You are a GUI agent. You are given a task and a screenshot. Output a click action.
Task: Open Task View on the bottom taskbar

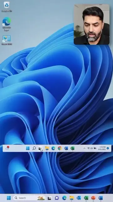(x=50, y=198)
